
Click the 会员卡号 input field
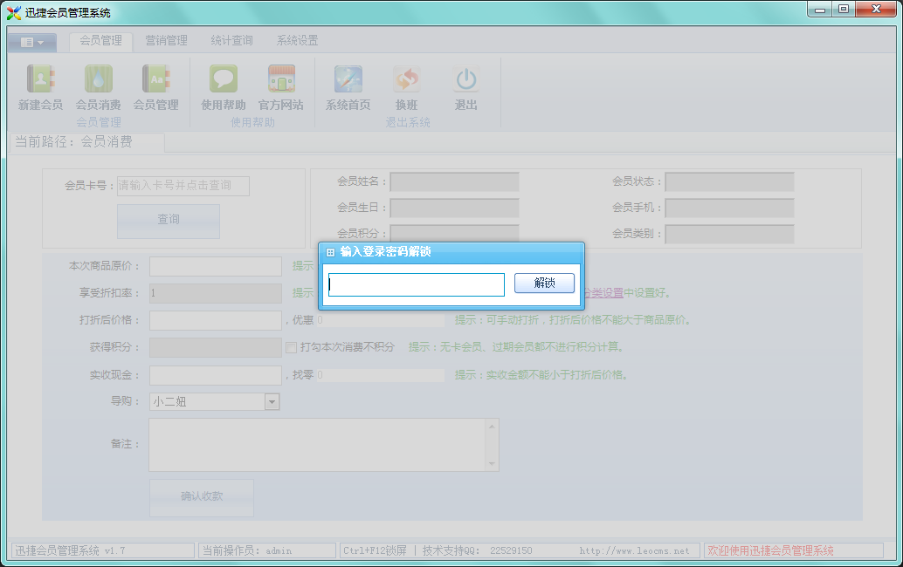[x=183, y=186]
